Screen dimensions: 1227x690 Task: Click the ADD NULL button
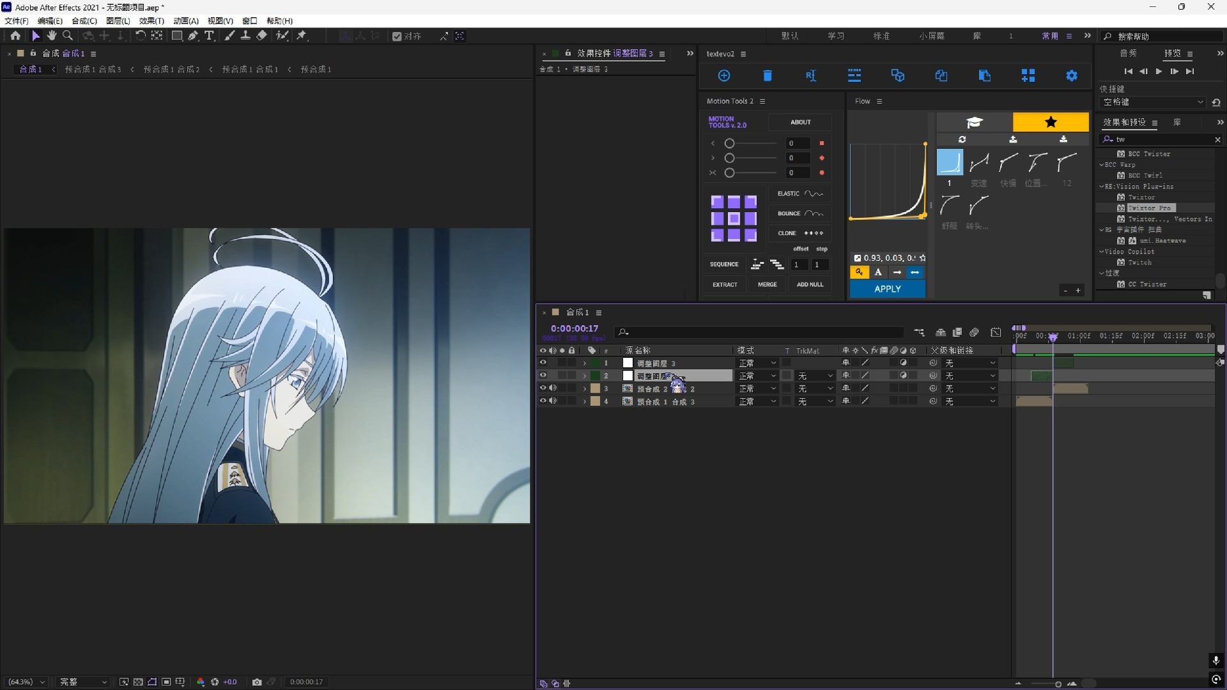pyautogui.click(x=810, y=284)
